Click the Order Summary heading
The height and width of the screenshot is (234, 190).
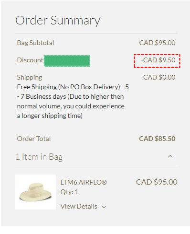[58, 21]
